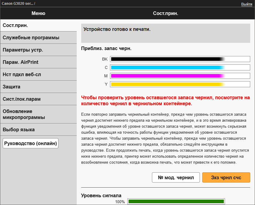Choose Выбор языка from the menu

coord(38,129)
